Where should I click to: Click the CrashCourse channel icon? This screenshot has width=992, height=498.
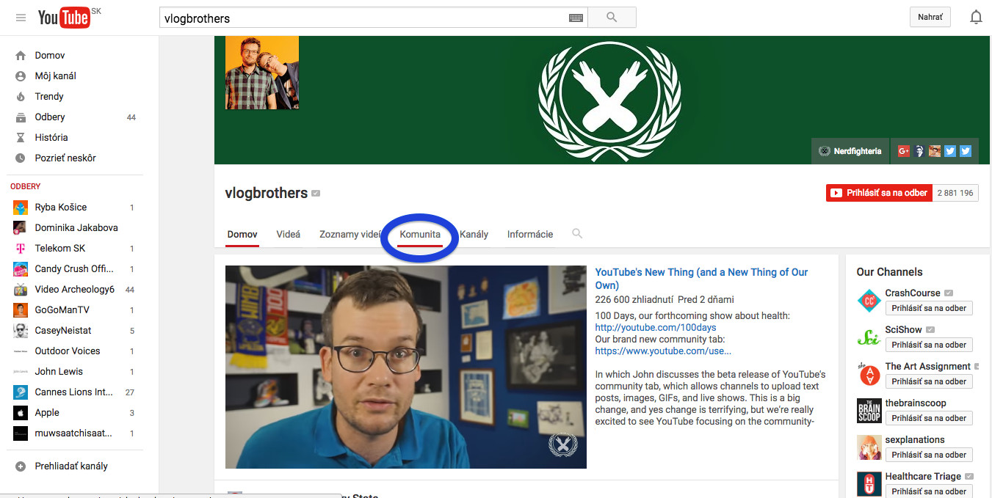coord(869,301)
